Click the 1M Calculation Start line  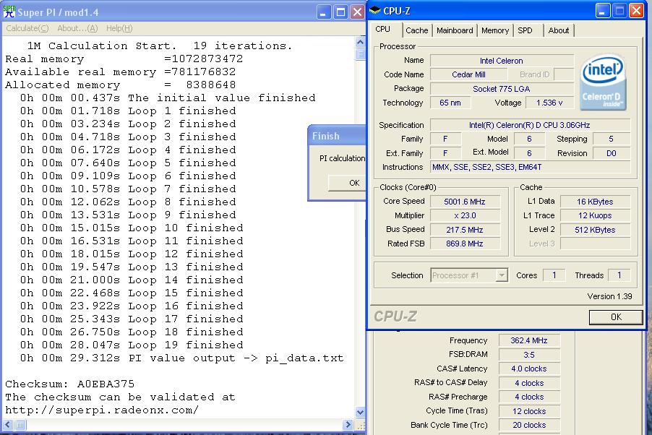click(x=160, y=46)
